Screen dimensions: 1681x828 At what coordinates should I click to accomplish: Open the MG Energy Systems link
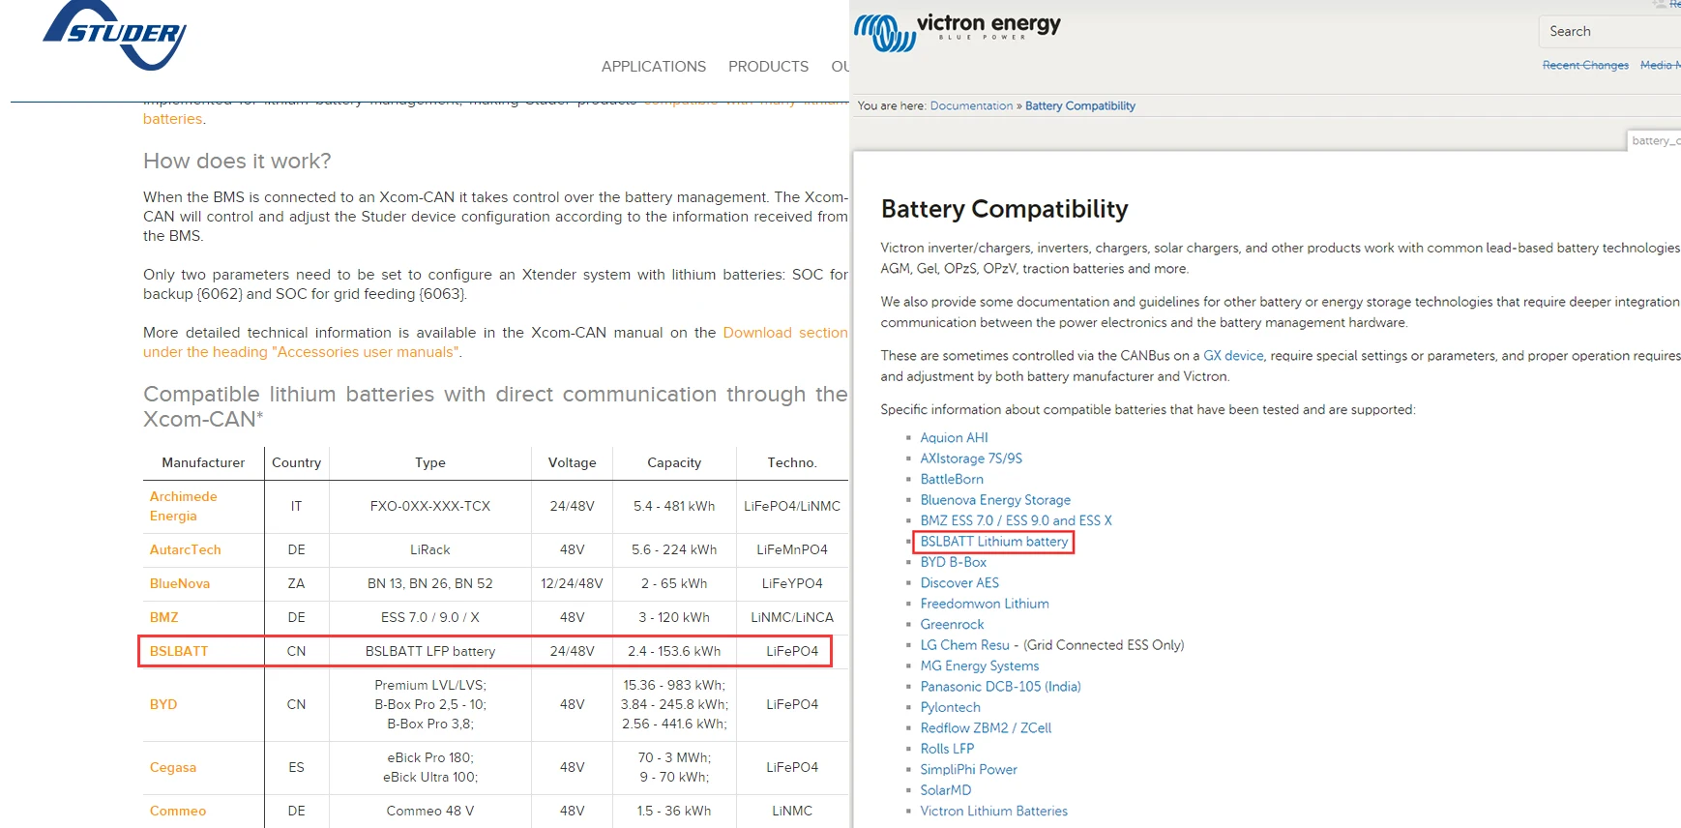pyautogui.click(x=980, y=666)
